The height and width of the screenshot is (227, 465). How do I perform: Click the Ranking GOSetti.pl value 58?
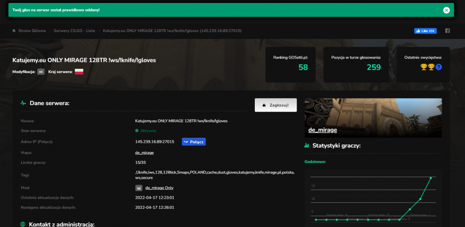(x=303, y=67)
